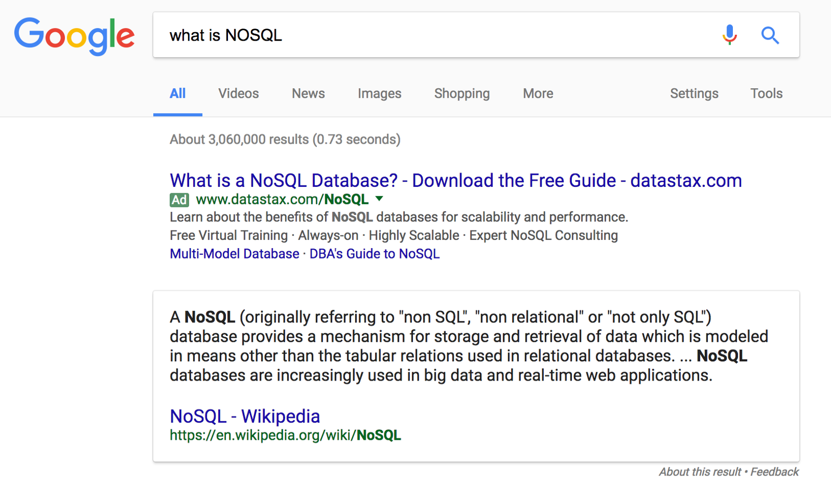Click the green Ad badge
Viewport: 831px width, 486px height.
pyautogui.click(x=179, y=199)
